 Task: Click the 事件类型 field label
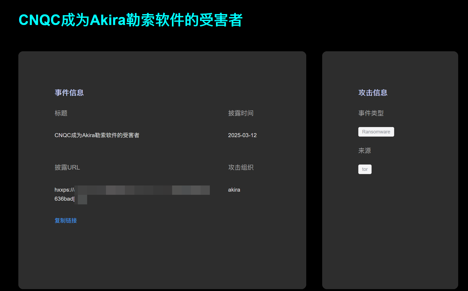pyautogui.click(x=371, y=113)
